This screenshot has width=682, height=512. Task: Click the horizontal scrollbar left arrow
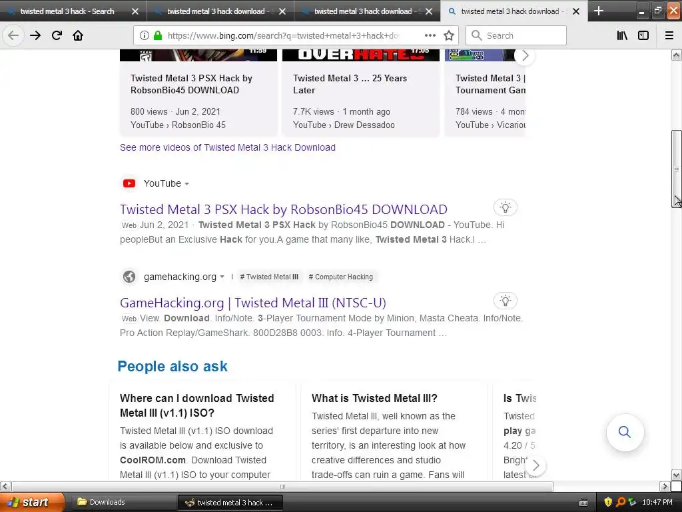coord(5,486)
